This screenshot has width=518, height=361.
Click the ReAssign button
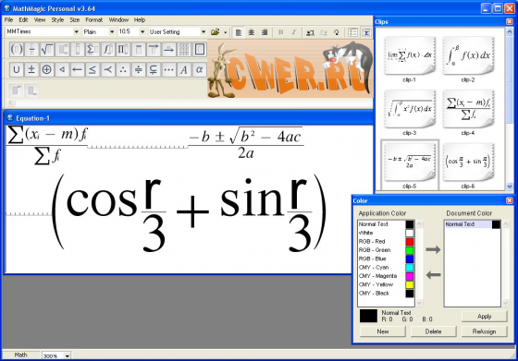484,331
